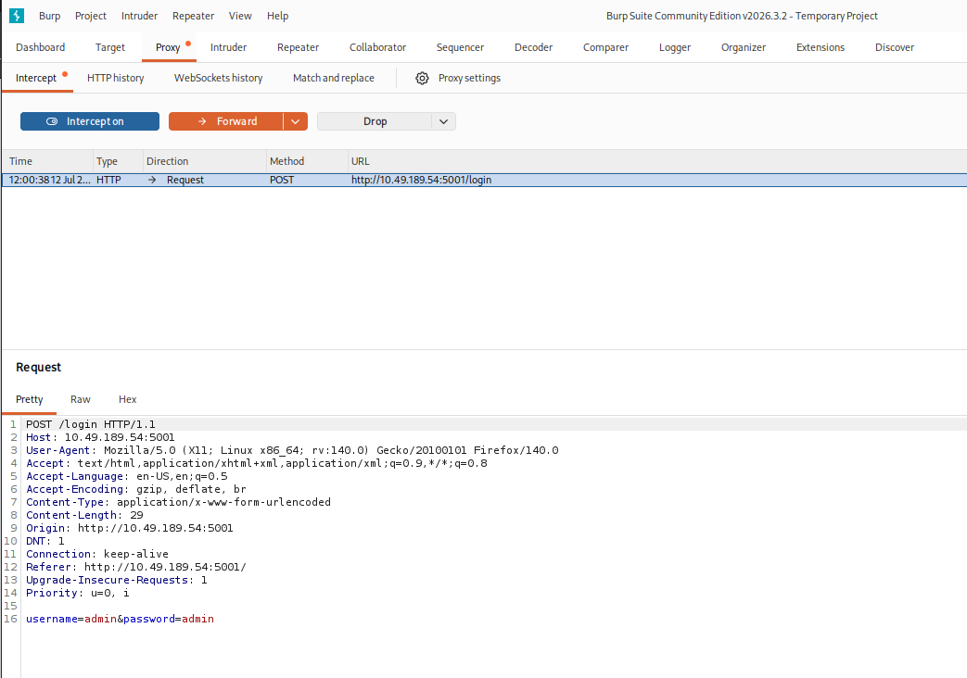The height and width of the screenshot is (678, 967).
Task: Click the Priority: u=0, i line
Action: [x=78, y=593]
